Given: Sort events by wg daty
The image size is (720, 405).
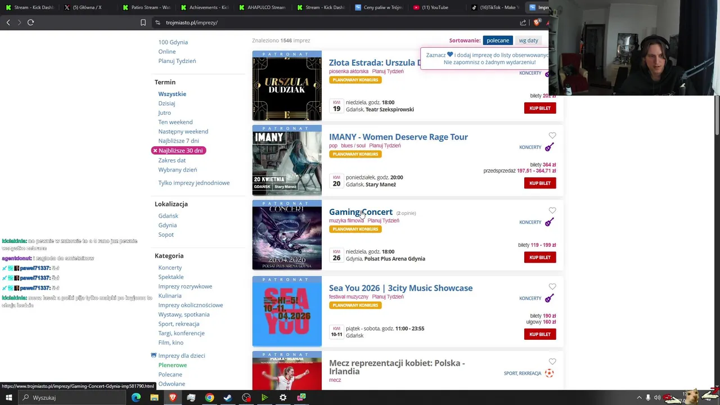Looking at the screenshot, I should [528, 40].
